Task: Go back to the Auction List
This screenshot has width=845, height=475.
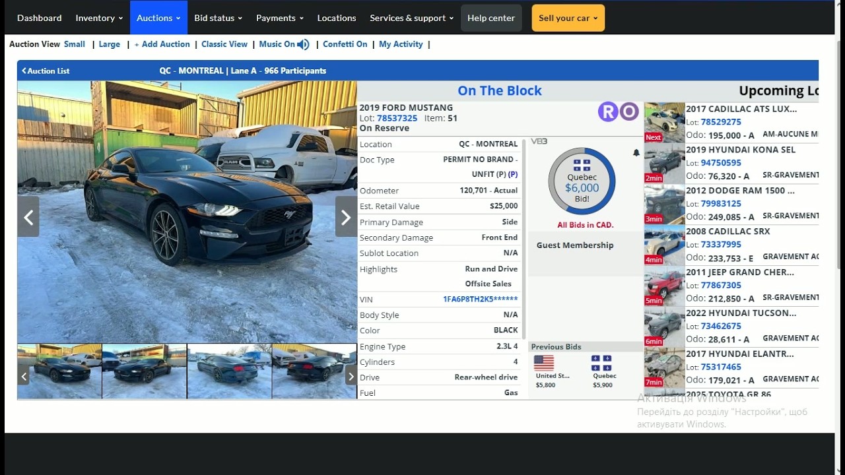Action: tap(46, 71)
